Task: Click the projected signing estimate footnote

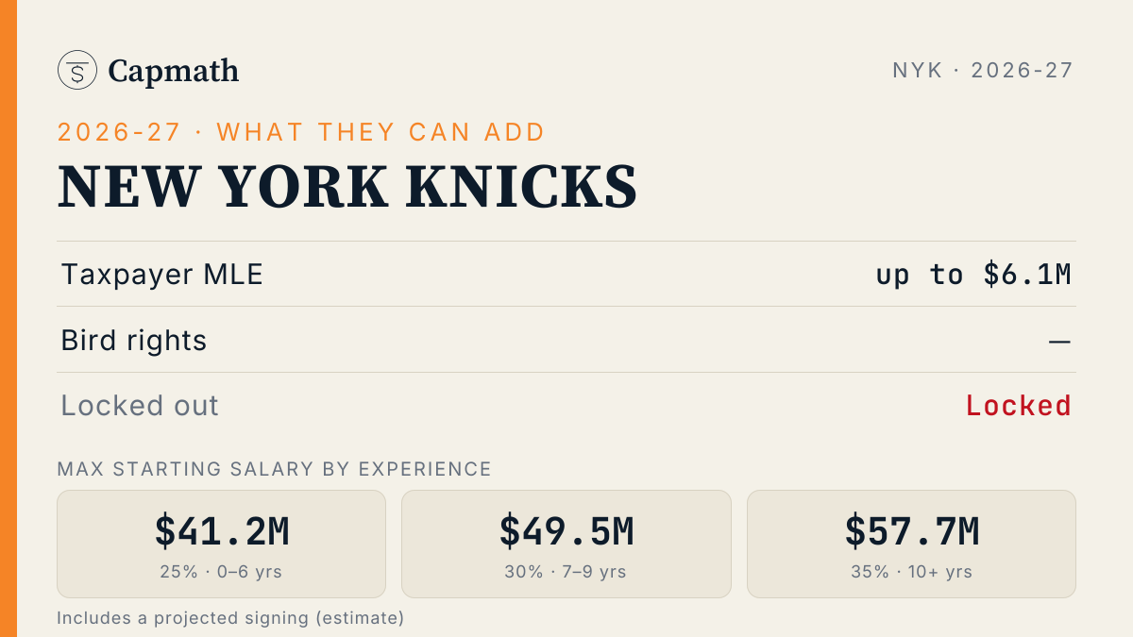Action: click(230, 618)
